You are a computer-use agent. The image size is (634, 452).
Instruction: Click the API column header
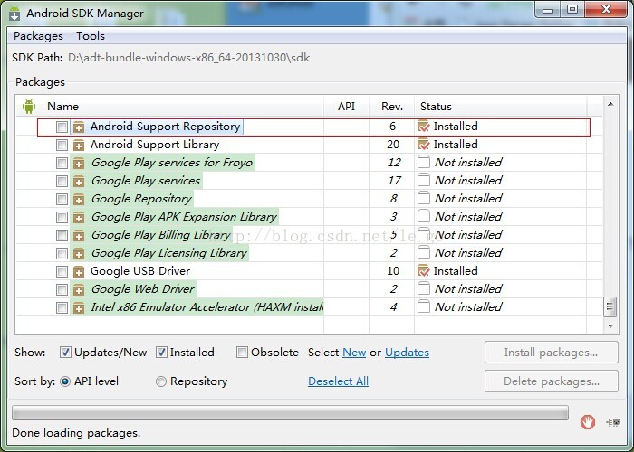point(346,107)
